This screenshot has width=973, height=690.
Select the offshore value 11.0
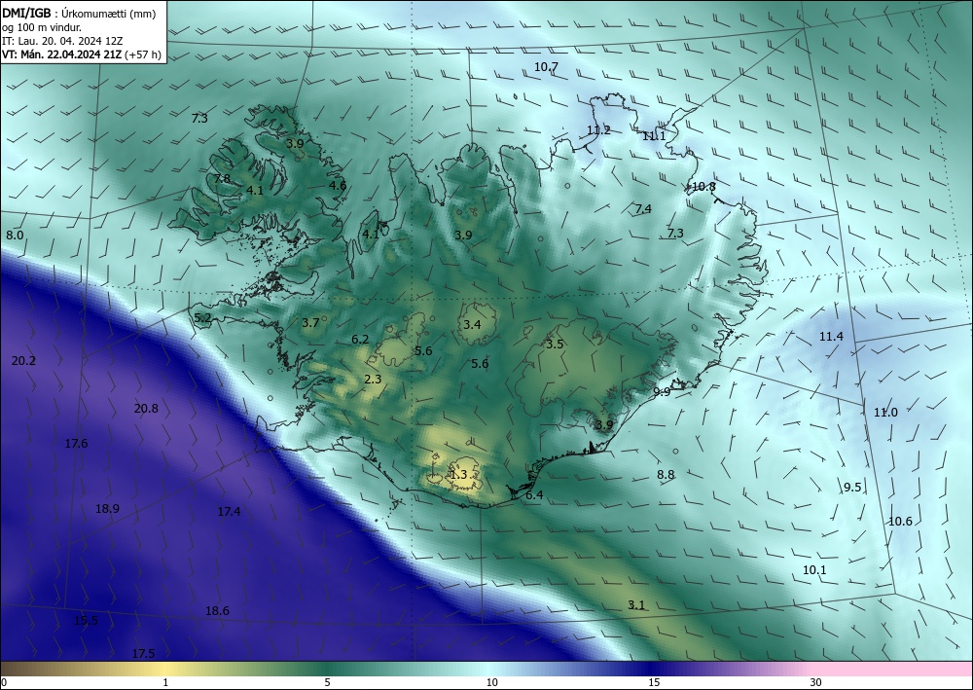click(x=885, y=412)
